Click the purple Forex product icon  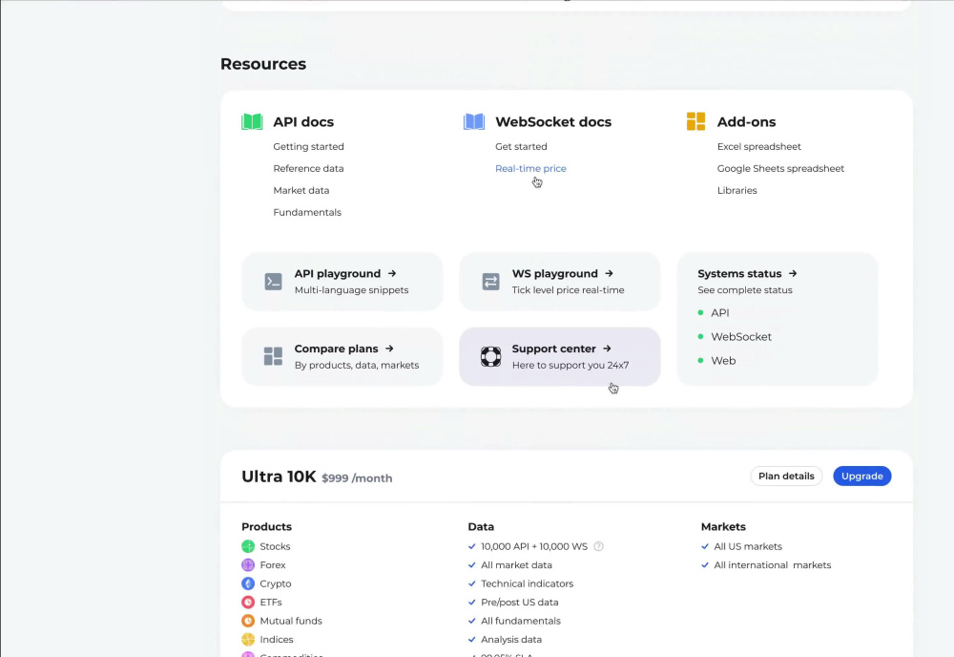click(248, 565)
